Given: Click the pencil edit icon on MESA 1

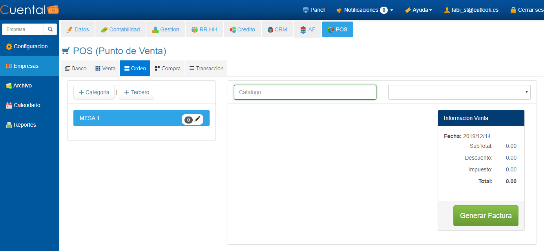Looking at the screenshot, I should click(197, 119).
